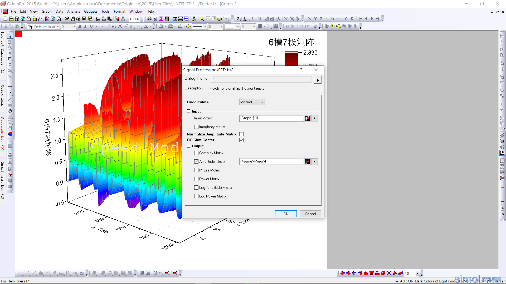Image resolution: width=506 pixels, height=284 pixels.
Task: Set column as Z designation
Action: click(321, 19)
